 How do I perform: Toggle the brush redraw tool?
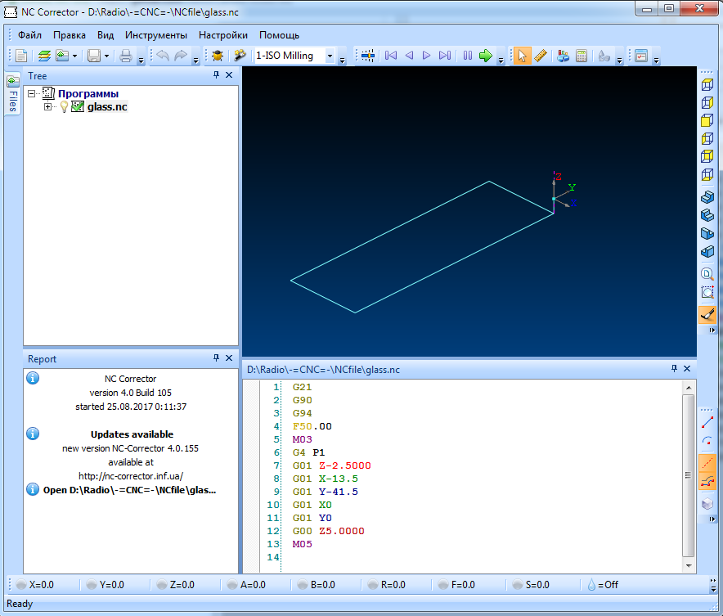707,315
